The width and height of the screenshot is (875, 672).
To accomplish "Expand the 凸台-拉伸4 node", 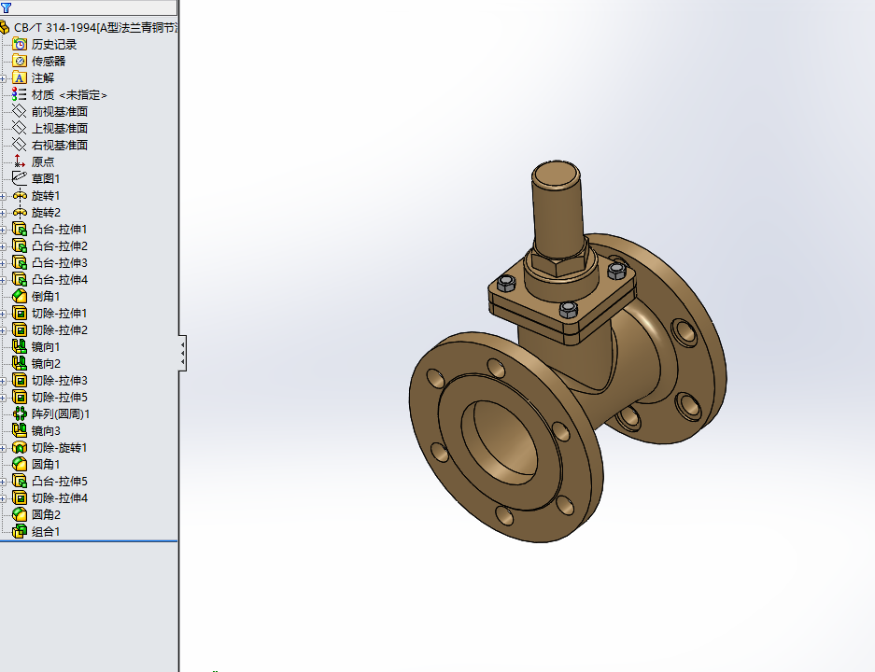I will [x=3, y=280].
